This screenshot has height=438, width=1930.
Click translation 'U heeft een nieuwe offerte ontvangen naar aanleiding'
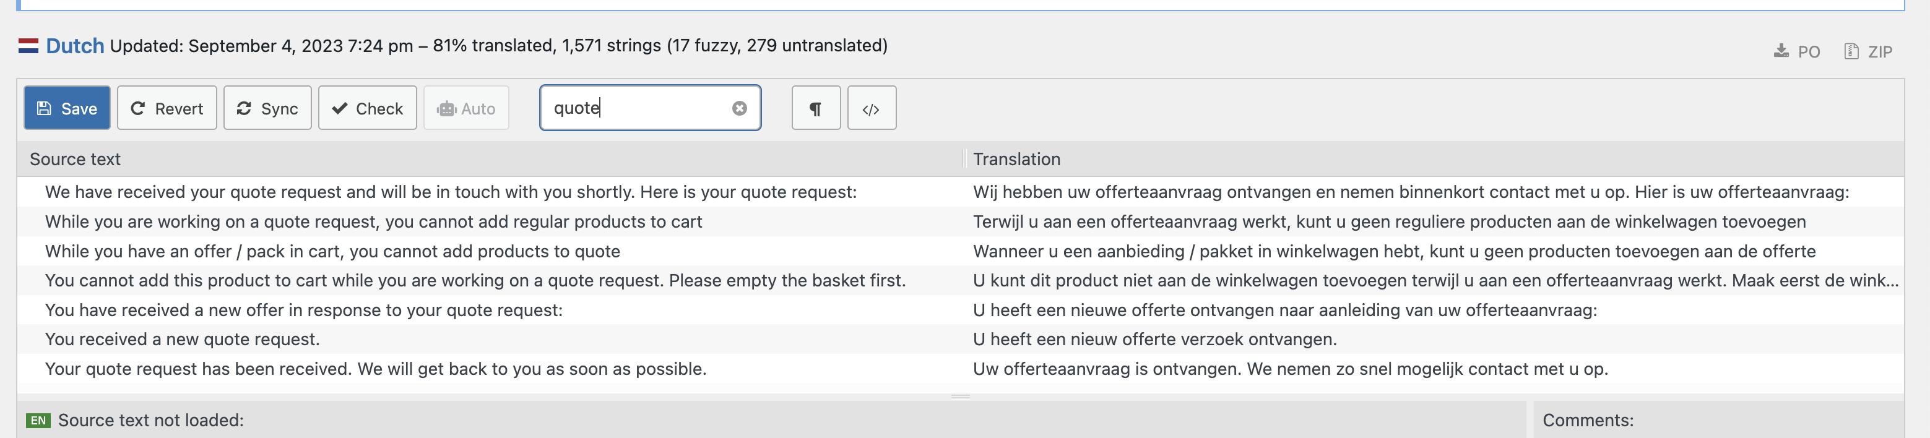pyautogui.click(x=1285, y=310)
